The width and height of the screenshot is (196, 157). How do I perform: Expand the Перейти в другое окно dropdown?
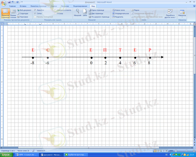point(170,14)
